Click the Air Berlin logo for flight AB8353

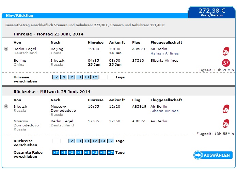click(226, 123)
